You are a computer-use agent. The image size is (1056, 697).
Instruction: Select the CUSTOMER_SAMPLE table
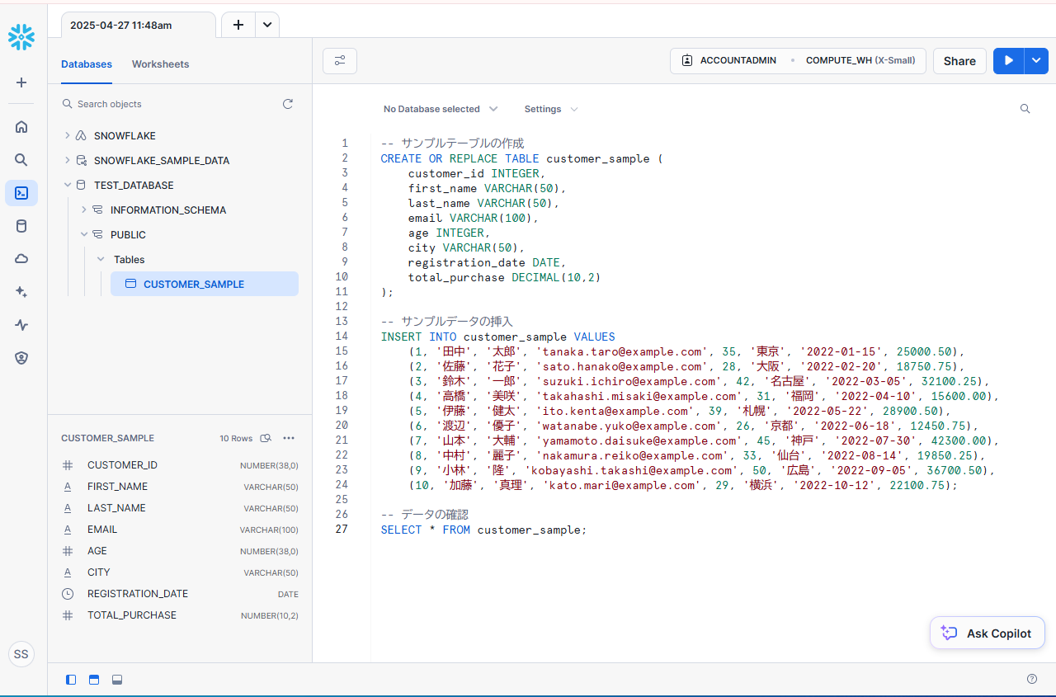[205, 284]
